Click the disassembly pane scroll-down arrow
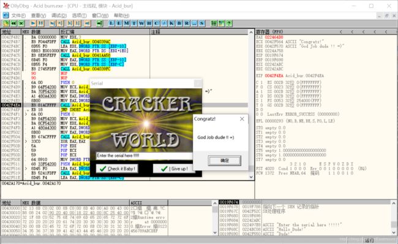 [x=251, y=177]
